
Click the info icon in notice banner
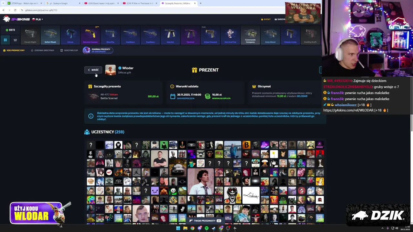91,116
